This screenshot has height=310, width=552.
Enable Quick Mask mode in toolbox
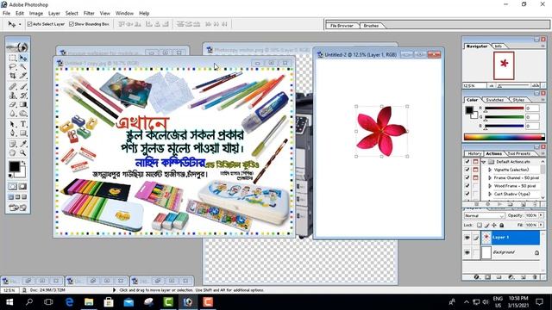pyautogui.click(x=23, y=187)
